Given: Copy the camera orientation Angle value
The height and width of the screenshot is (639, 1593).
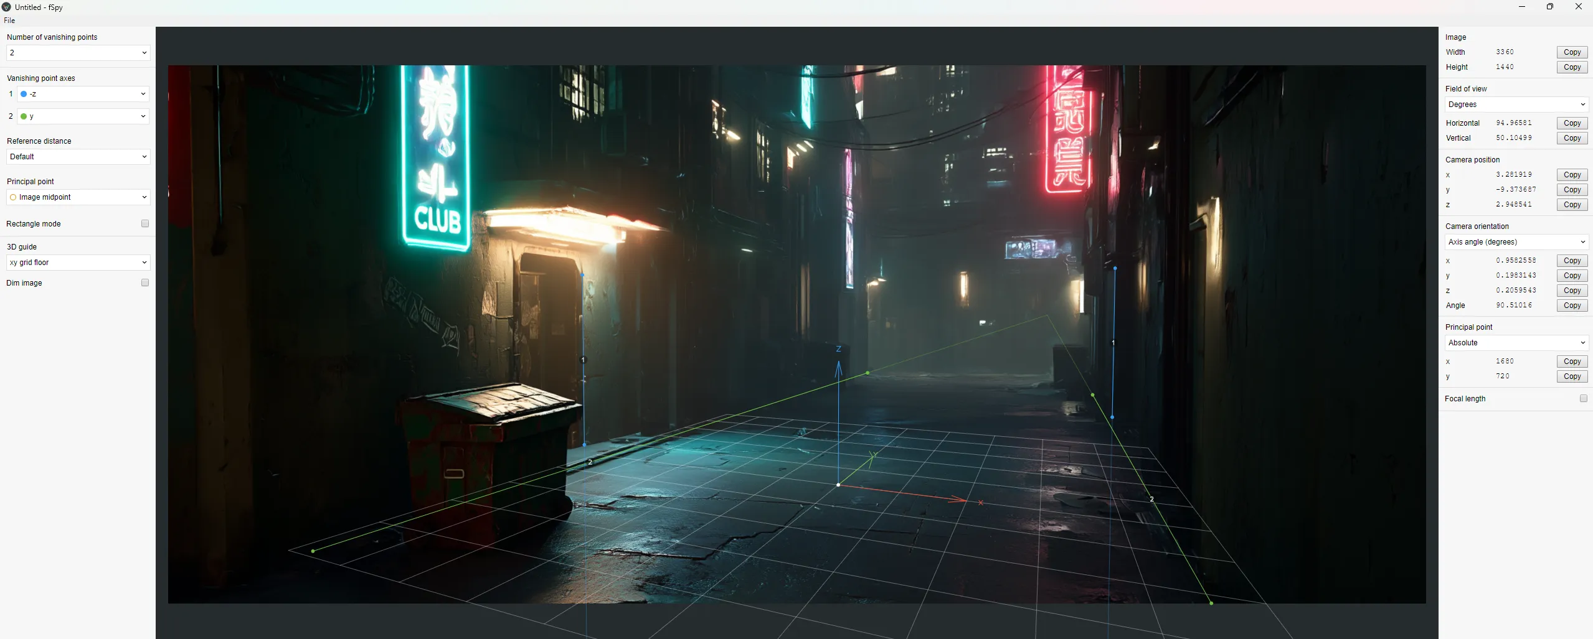Looking at the screenshot, I should (1572, 305).
